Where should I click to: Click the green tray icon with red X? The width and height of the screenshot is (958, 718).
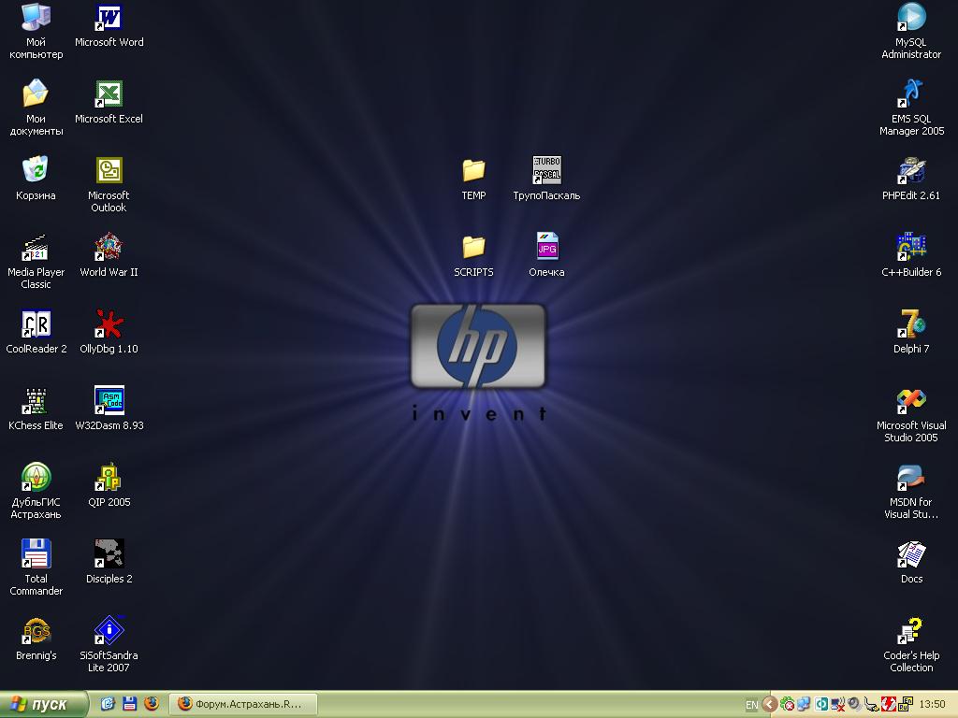pos(788,705)
